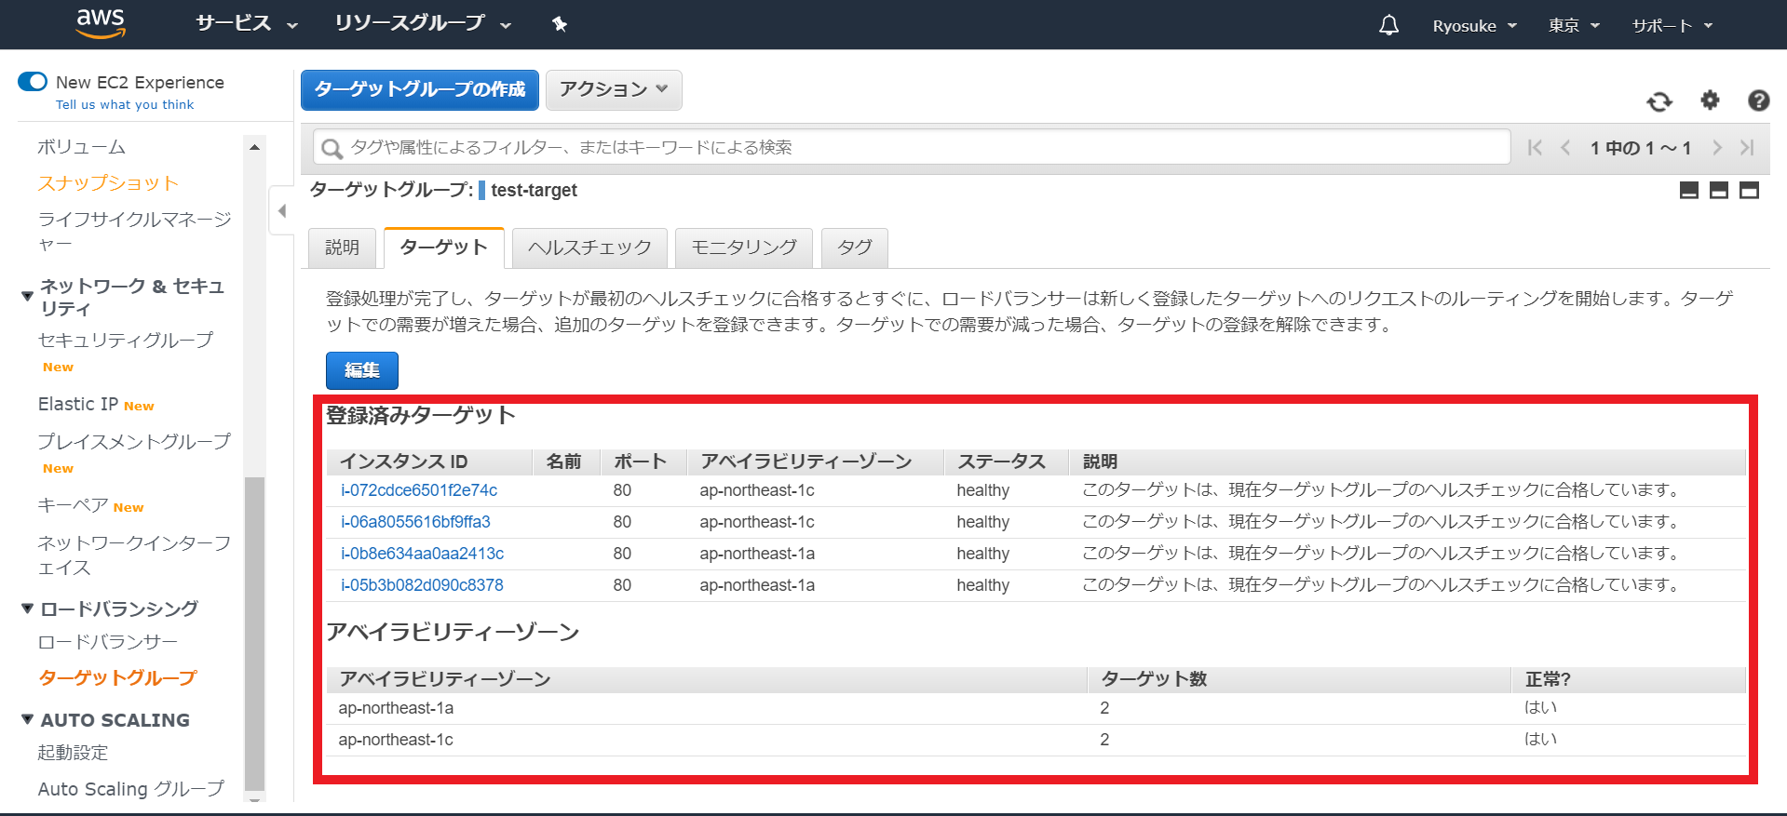This screenshot has height=816, width=1787.
Task: Open the サービス dropdown menu
Action: point(247,23)
